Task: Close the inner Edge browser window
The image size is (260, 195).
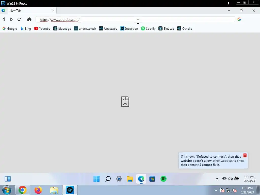Action: pyautogui.click(x=254, y=11)
